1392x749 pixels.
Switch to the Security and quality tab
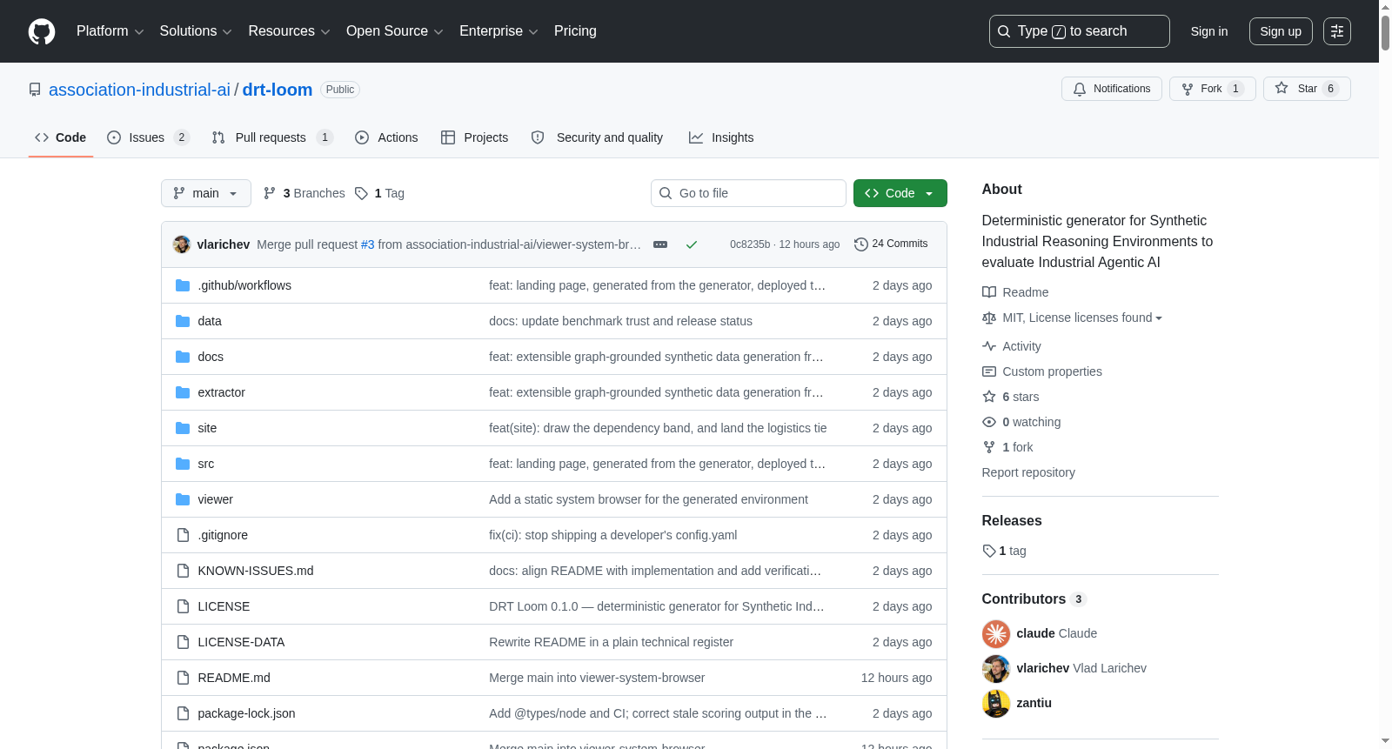point(597,137)
